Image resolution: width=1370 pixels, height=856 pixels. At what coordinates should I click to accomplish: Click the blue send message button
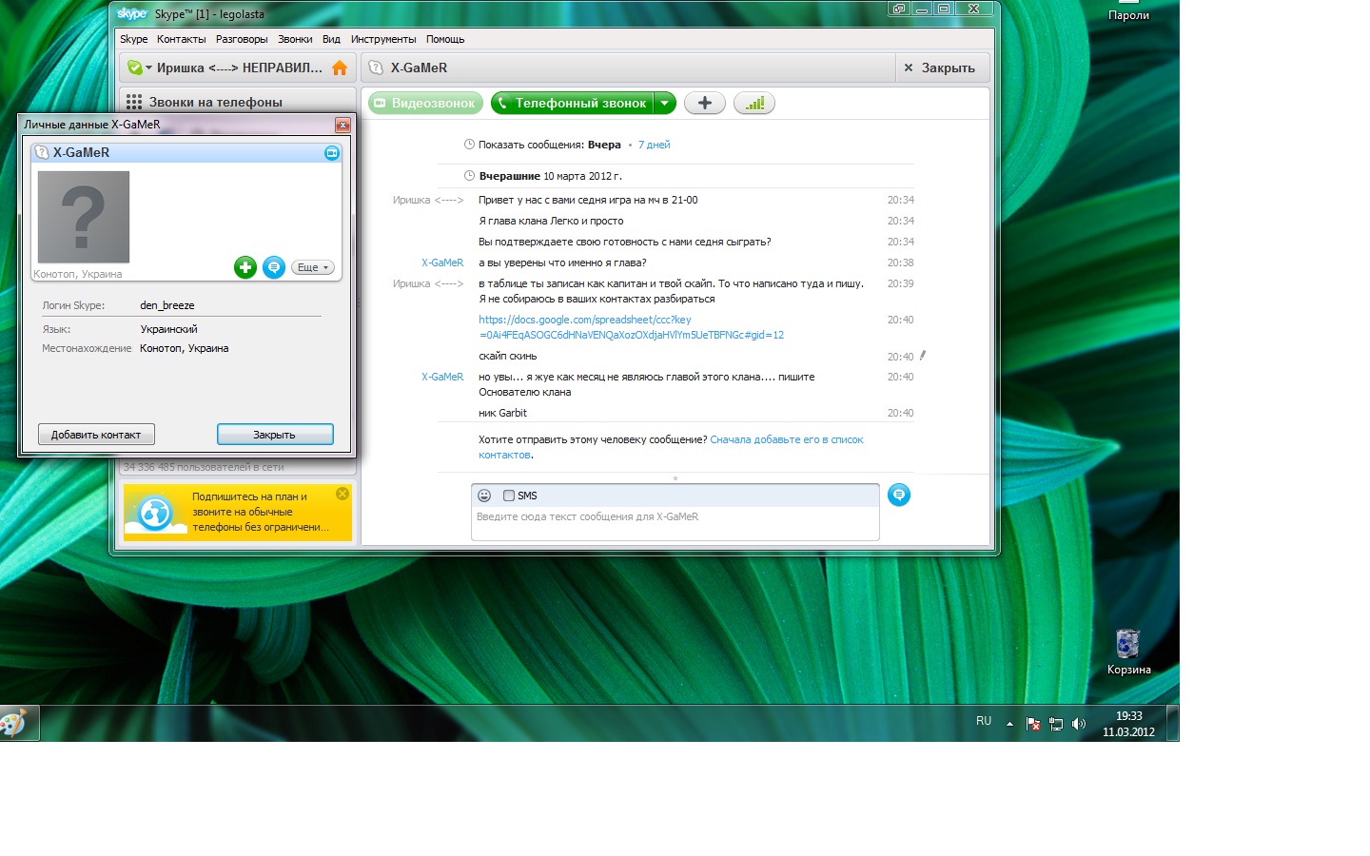click(x=899, y=495)
